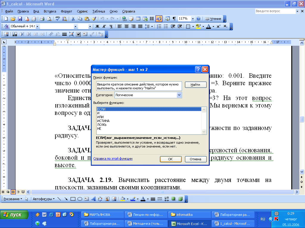Activate Format Painter brush icon
Screen dimensions: 305x228
pyautogui.click(x=94, y=19)
